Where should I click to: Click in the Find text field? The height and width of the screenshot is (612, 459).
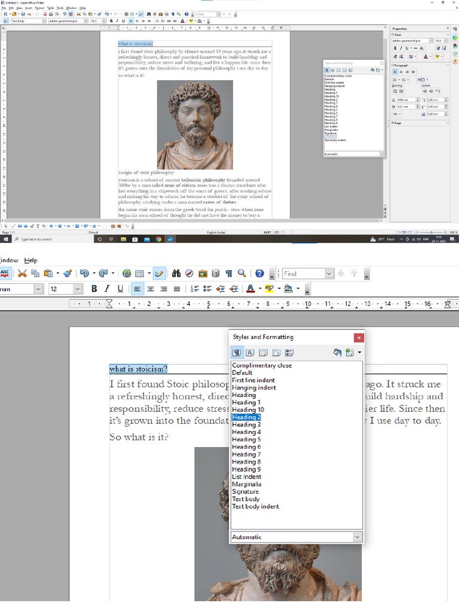[303, 274]
